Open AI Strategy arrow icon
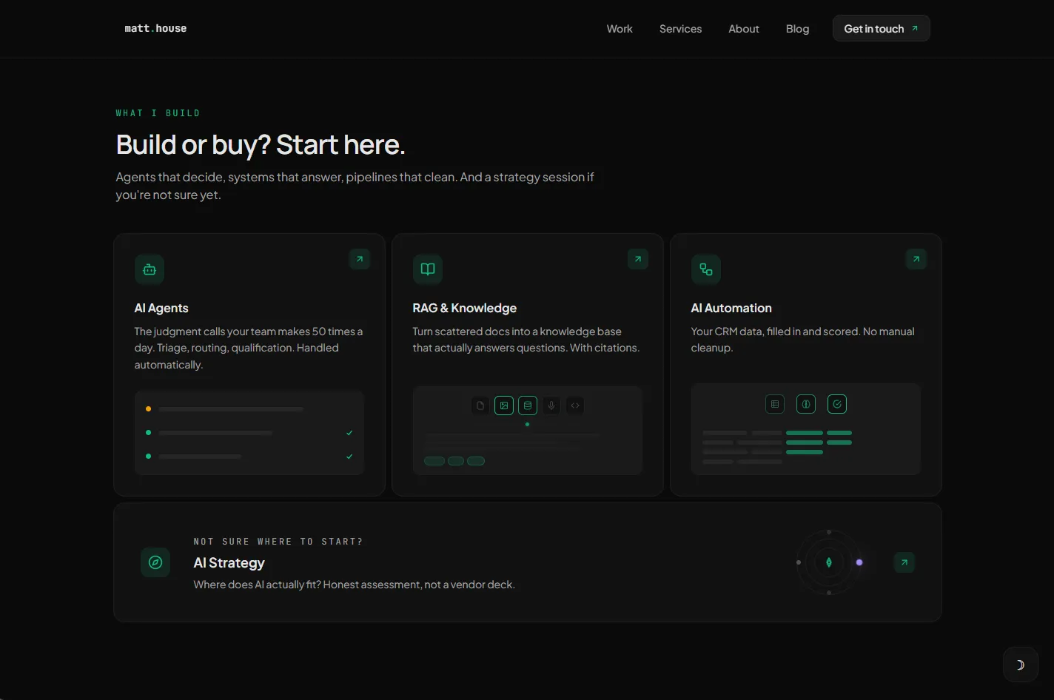 click(x=904, y=562)
